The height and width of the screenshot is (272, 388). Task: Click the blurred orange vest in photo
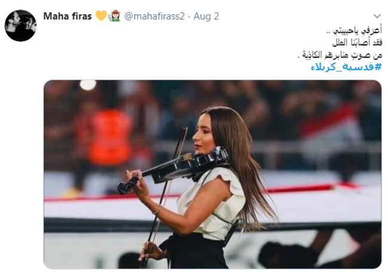(x=112, y=137)
